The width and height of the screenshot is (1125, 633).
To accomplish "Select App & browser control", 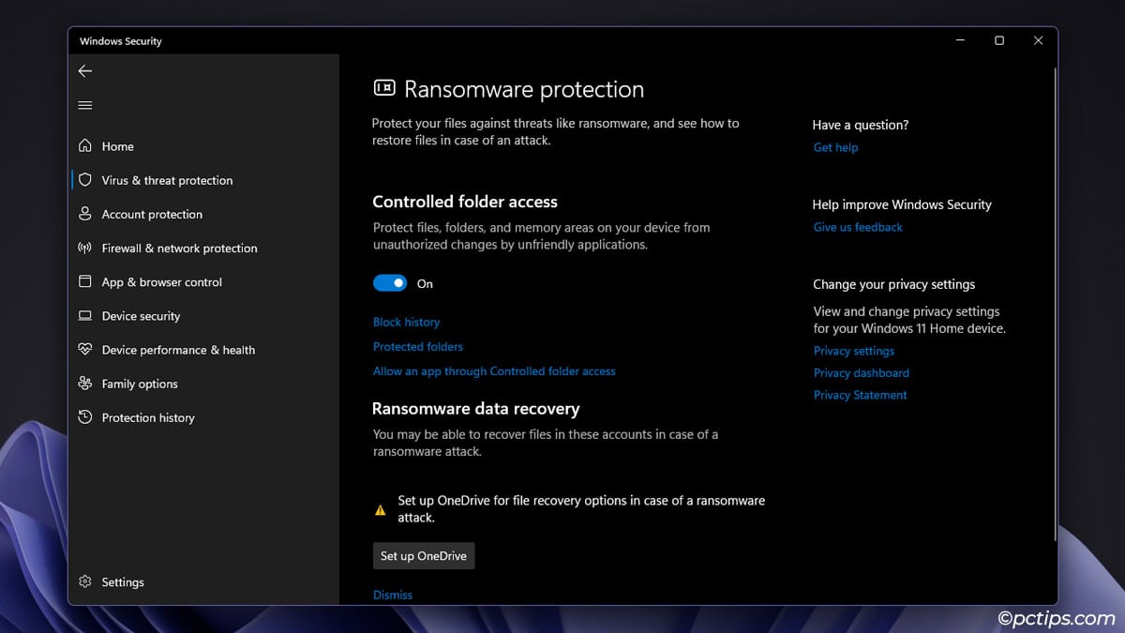I will 161,281.
